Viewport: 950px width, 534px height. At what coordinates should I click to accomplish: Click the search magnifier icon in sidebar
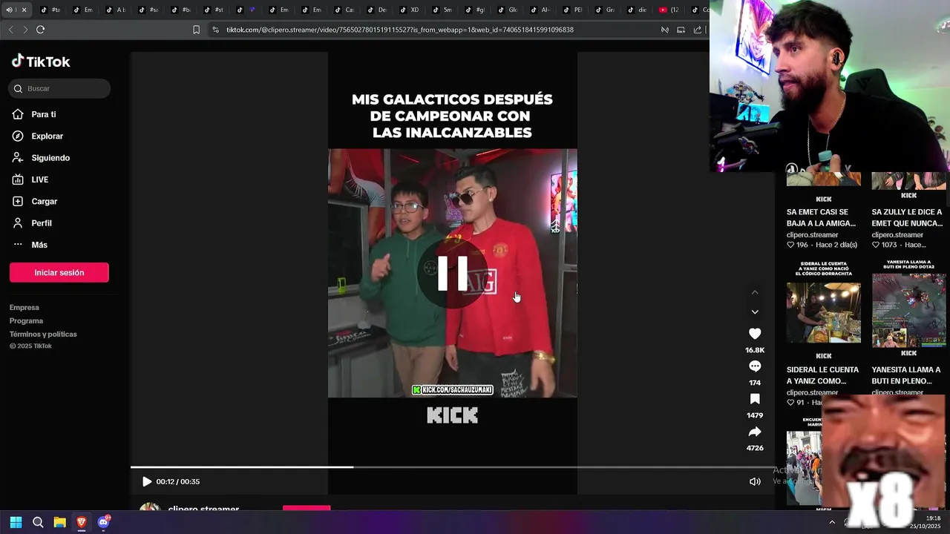19,88
